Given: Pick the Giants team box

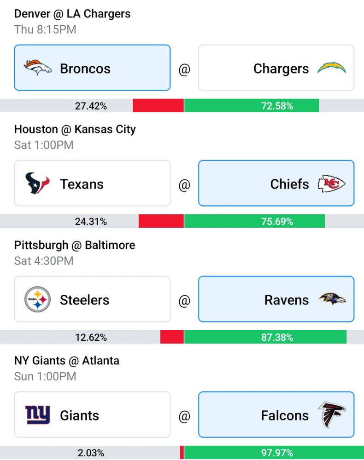Looking at the screenshot, I should pos(92,414).
